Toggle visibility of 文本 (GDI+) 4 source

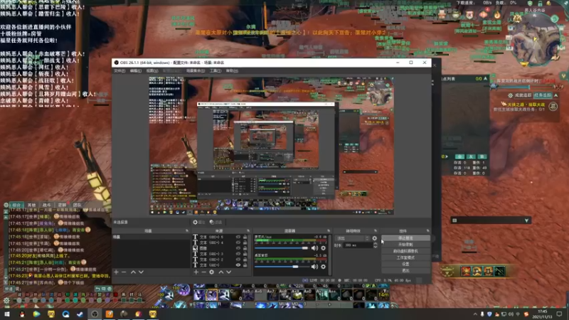pyautogui.click(x=238, y=242)
